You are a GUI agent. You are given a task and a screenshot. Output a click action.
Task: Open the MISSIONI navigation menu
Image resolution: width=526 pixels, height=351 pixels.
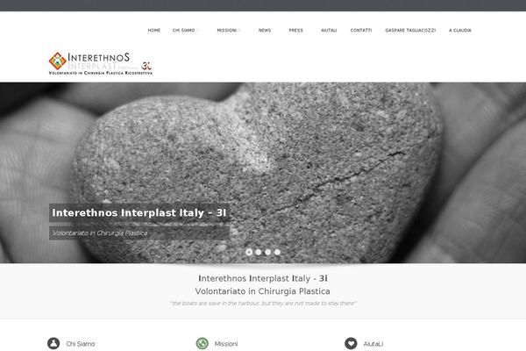(x=227, y=30)
